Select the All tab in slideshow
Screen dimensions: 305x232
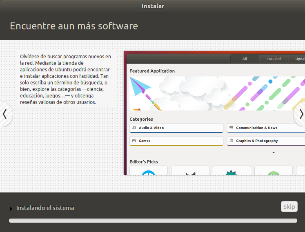(x=245, y=59)
